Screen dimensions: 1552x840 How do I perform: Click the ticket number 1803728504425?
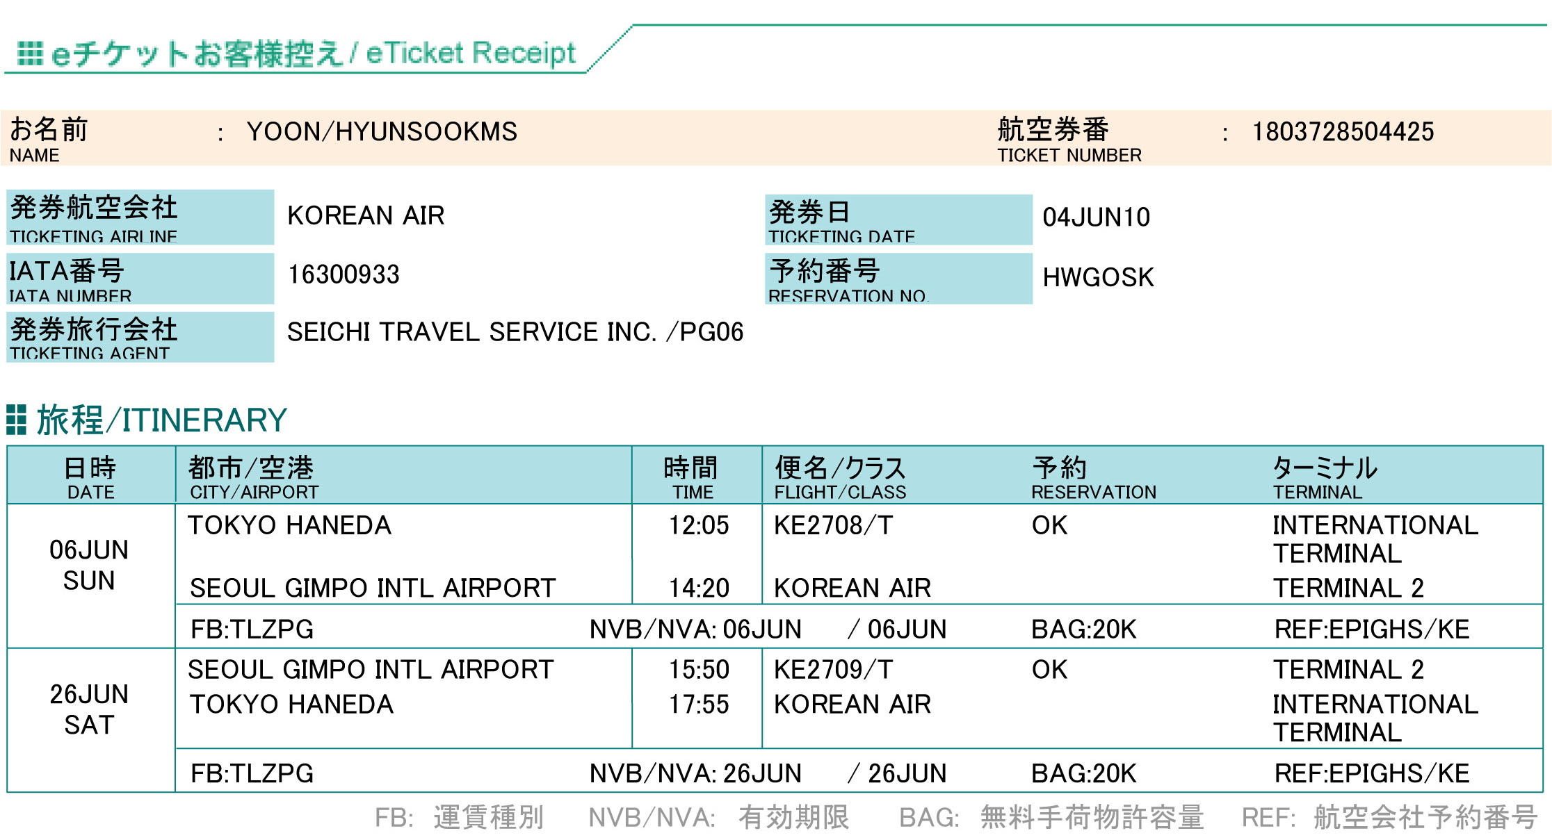[1343, 131]
